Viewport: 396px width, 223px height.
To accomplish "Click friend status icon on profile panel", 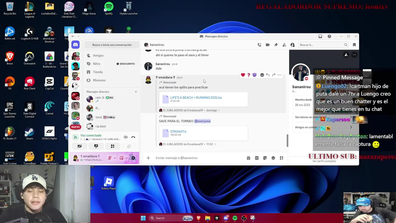I will [x=346, y=55].
